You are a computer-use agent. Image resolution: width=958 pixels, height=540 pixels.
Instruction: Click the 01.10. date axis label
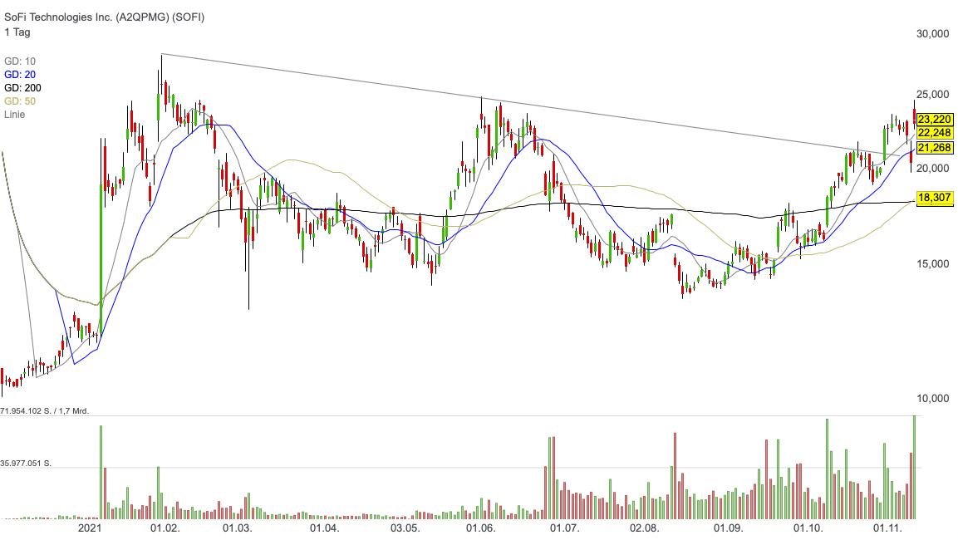(808, 528)
